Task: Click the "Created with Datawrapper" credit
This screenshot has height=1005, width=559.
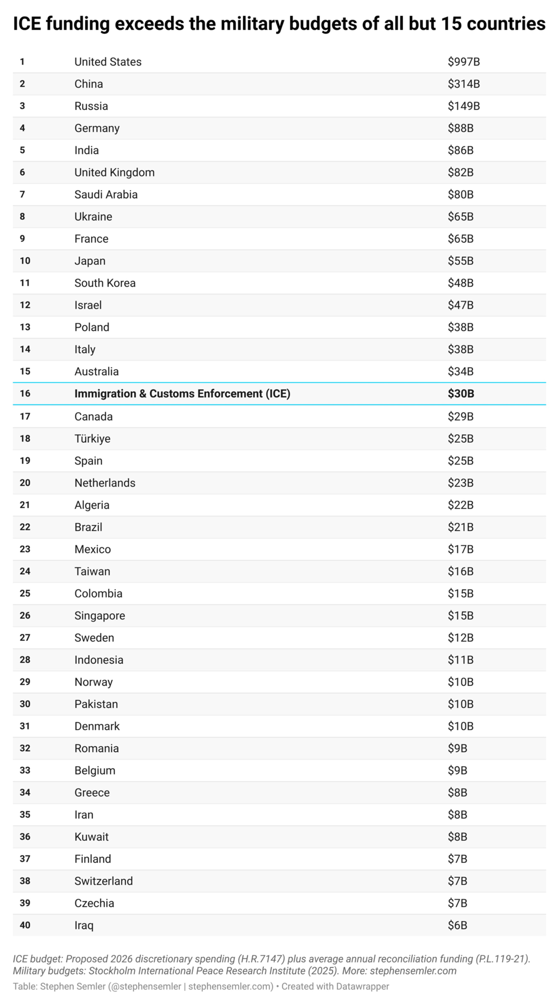Action: (335, 986)
